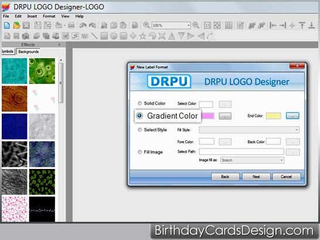Click the white Select Color swatch
320x240 pixels.
tap(206, 104)
